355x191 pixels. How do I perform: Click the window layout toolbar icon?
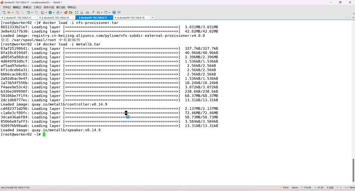(106, 12)
